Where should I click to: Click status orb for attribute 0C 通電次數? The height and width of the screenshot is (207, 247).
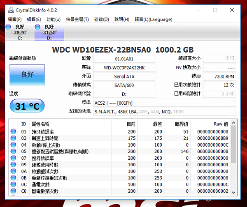(x=13, y=184)
